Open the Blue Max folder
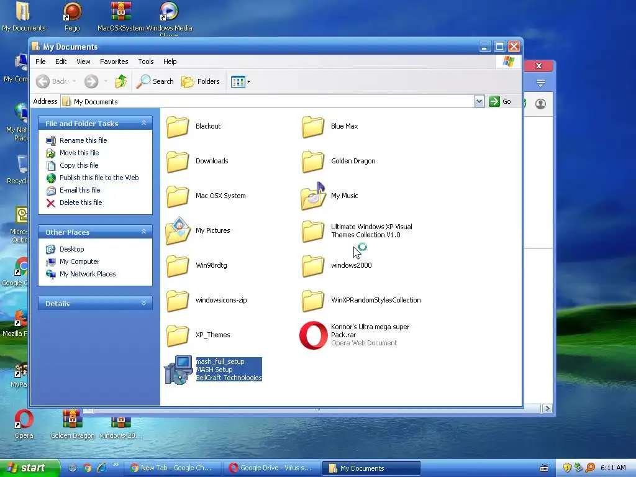 (330, 126)
